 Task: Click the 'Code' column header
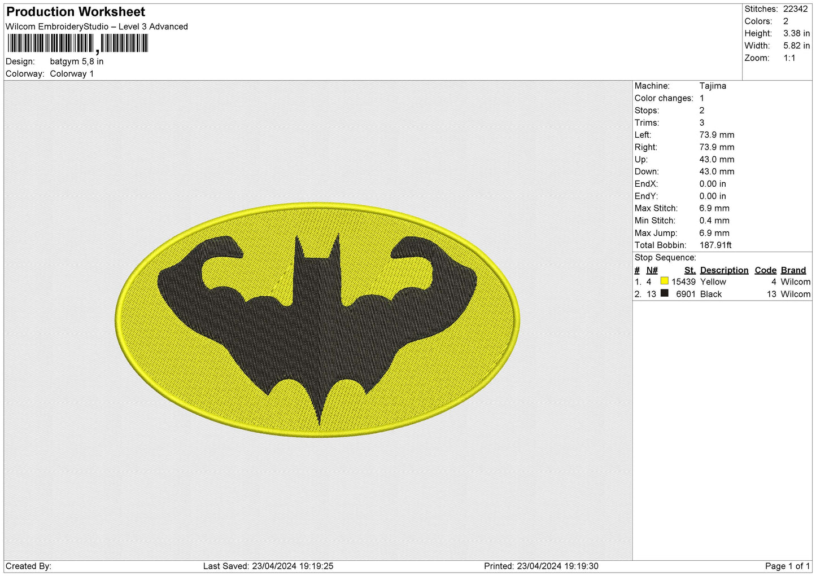pos(766,270)
